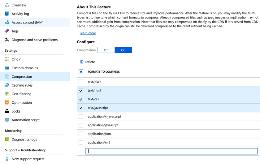Follow the Learn more link
Image resolution: width=260 pixels, height=164 pixels.
[88, 33]
